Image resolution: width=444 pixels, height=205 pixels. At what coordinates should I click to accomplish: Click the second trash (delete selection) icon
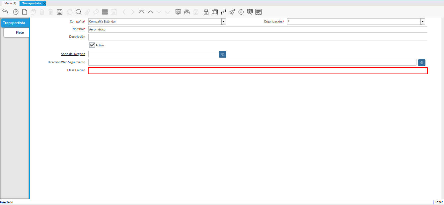click(x=51, y=12)
